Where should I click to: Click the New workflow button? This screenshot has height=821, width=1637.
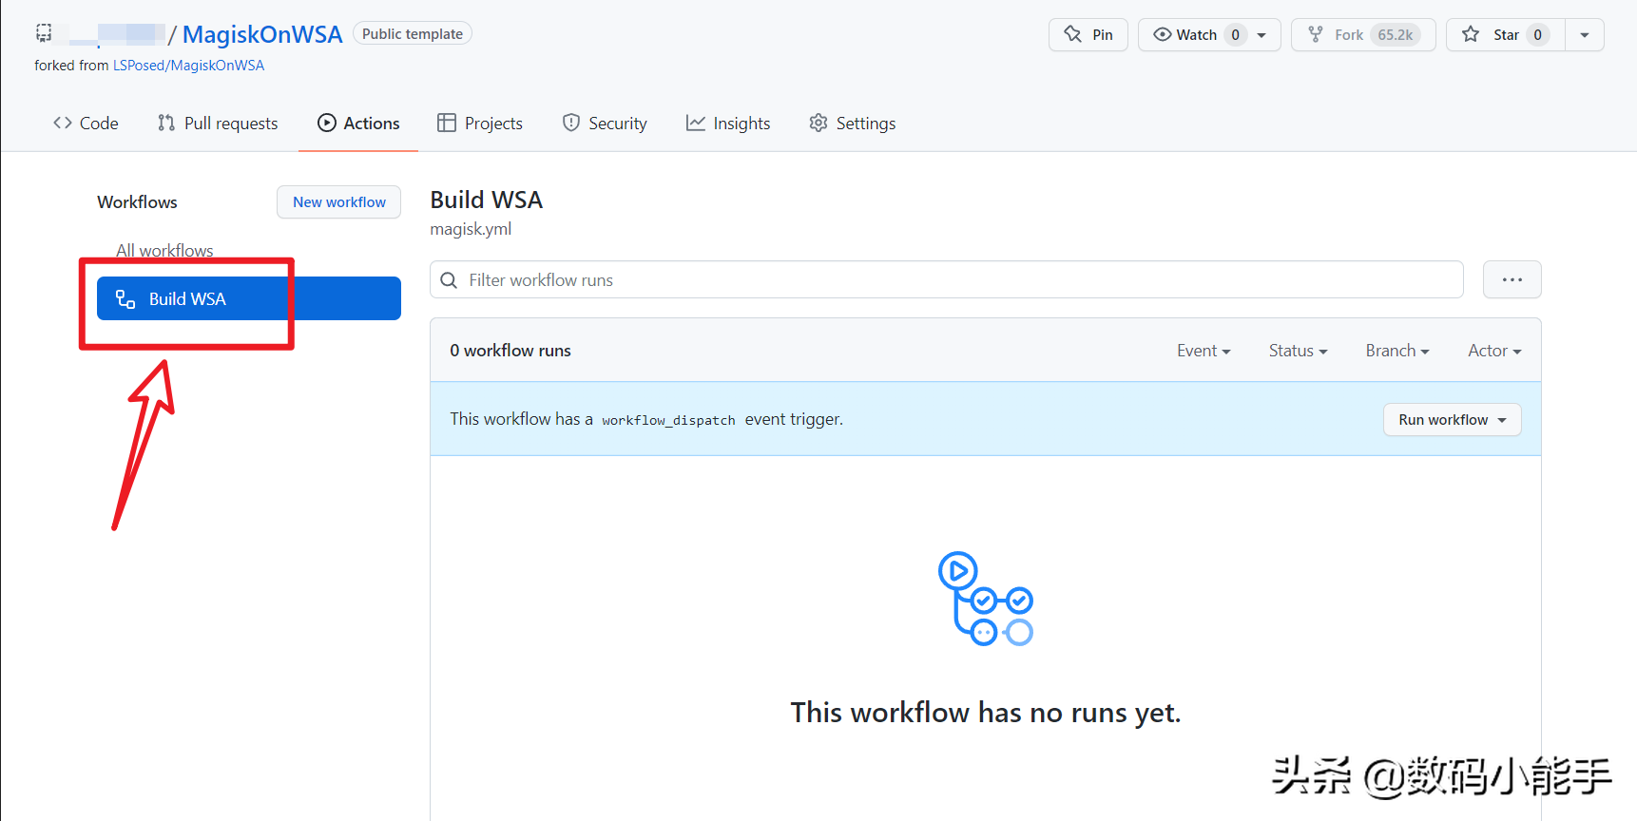[x=339, y=202]
